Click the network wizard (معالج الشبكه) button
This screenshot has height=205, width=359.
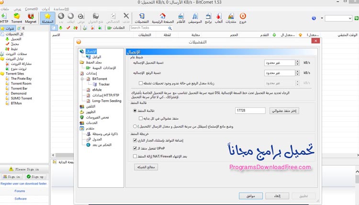point(146,167)
